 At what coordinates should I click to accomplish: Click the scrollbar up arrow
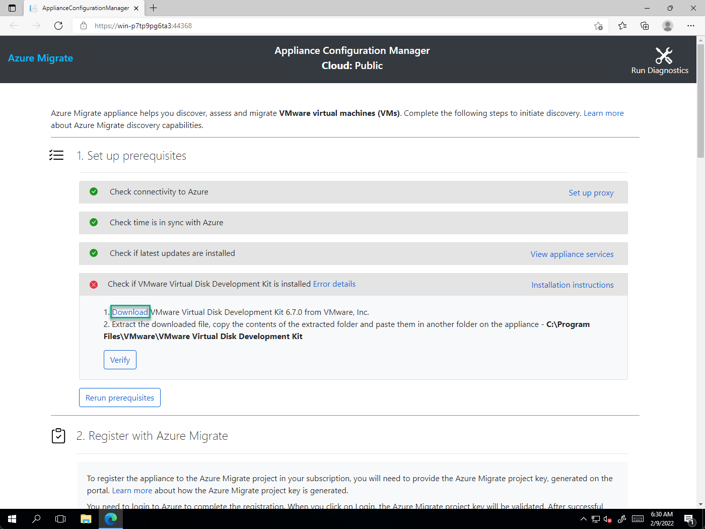point(700,39)
